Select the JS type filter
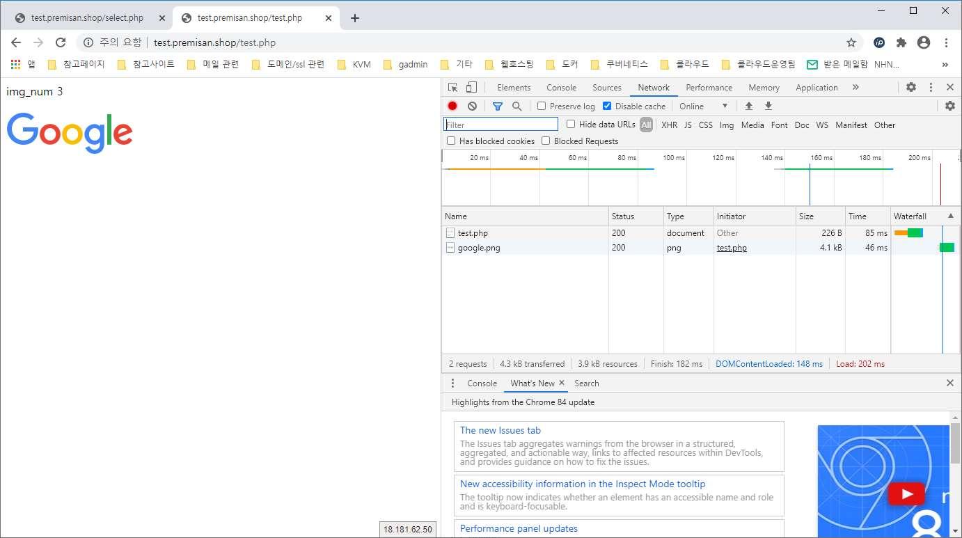The height and width of the screenshot is (538, 962). click(688, 125)
